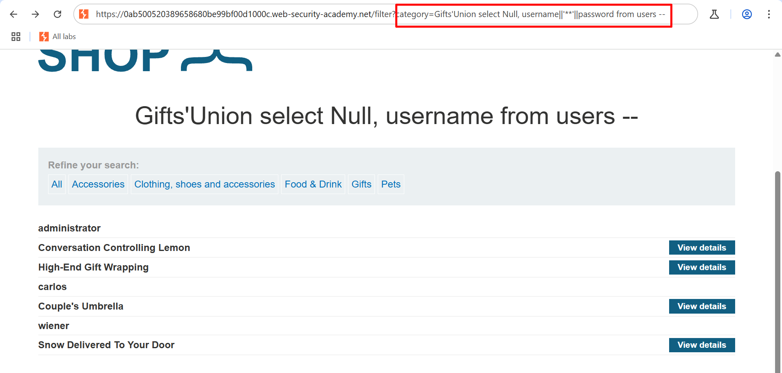
Task: Filter by Pets category
Action: [391, 184]
